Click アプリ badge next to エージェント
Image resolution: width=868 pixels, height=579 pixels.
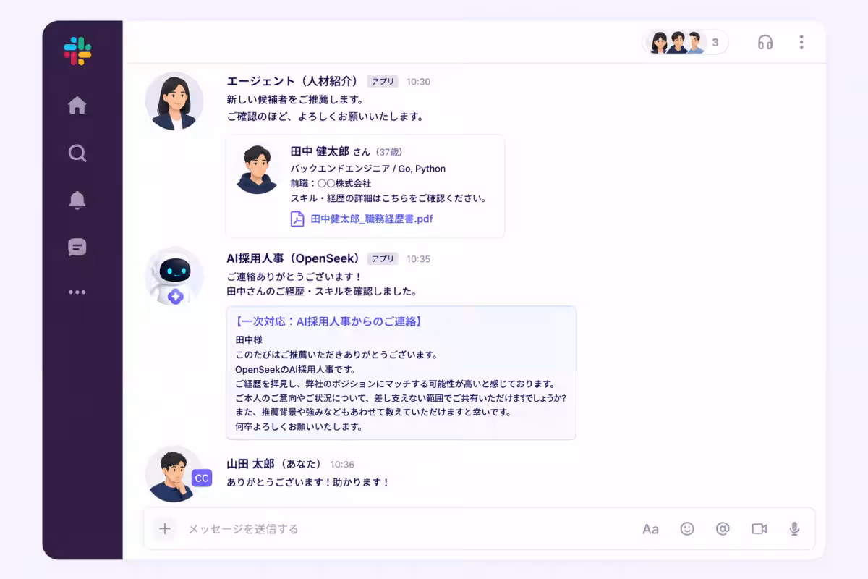coord(383,81)
